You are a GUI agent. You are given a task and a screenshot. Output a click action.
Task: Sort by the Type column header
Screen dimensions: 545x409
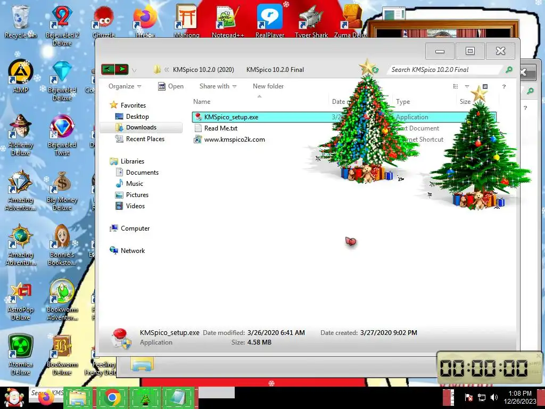(403, 102)
